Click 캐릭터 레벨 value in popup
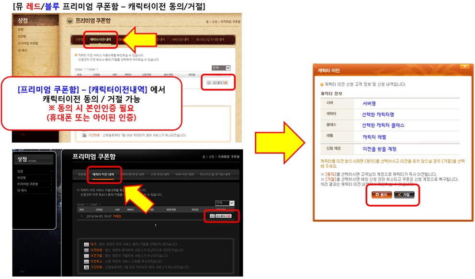This screenshot has width=475, height=279. (x=374, y=137)
